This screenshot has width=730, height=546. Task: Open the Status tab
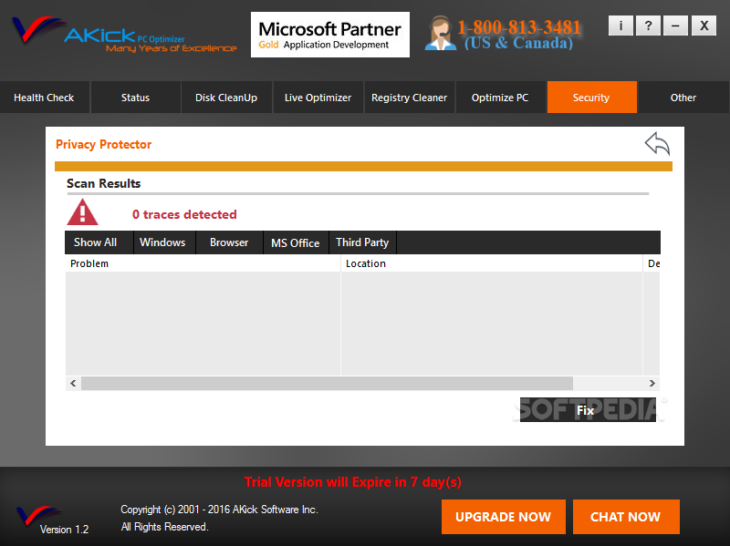[135, 98]
